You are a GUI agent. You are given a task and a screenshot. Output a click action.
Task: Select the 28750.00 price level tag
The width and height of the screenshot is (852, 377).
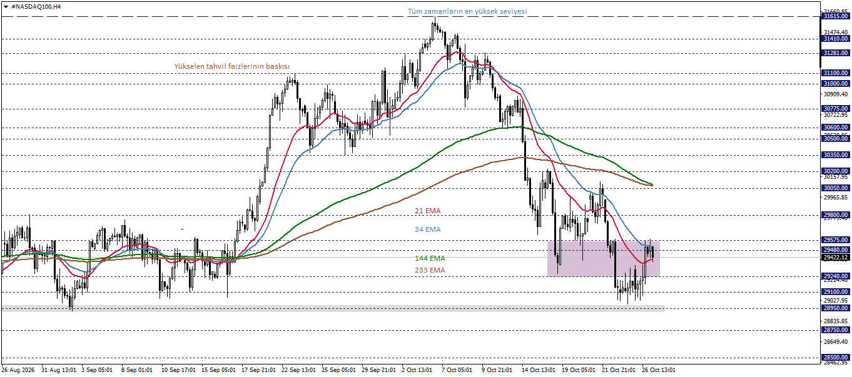click(x=835, y=330)
